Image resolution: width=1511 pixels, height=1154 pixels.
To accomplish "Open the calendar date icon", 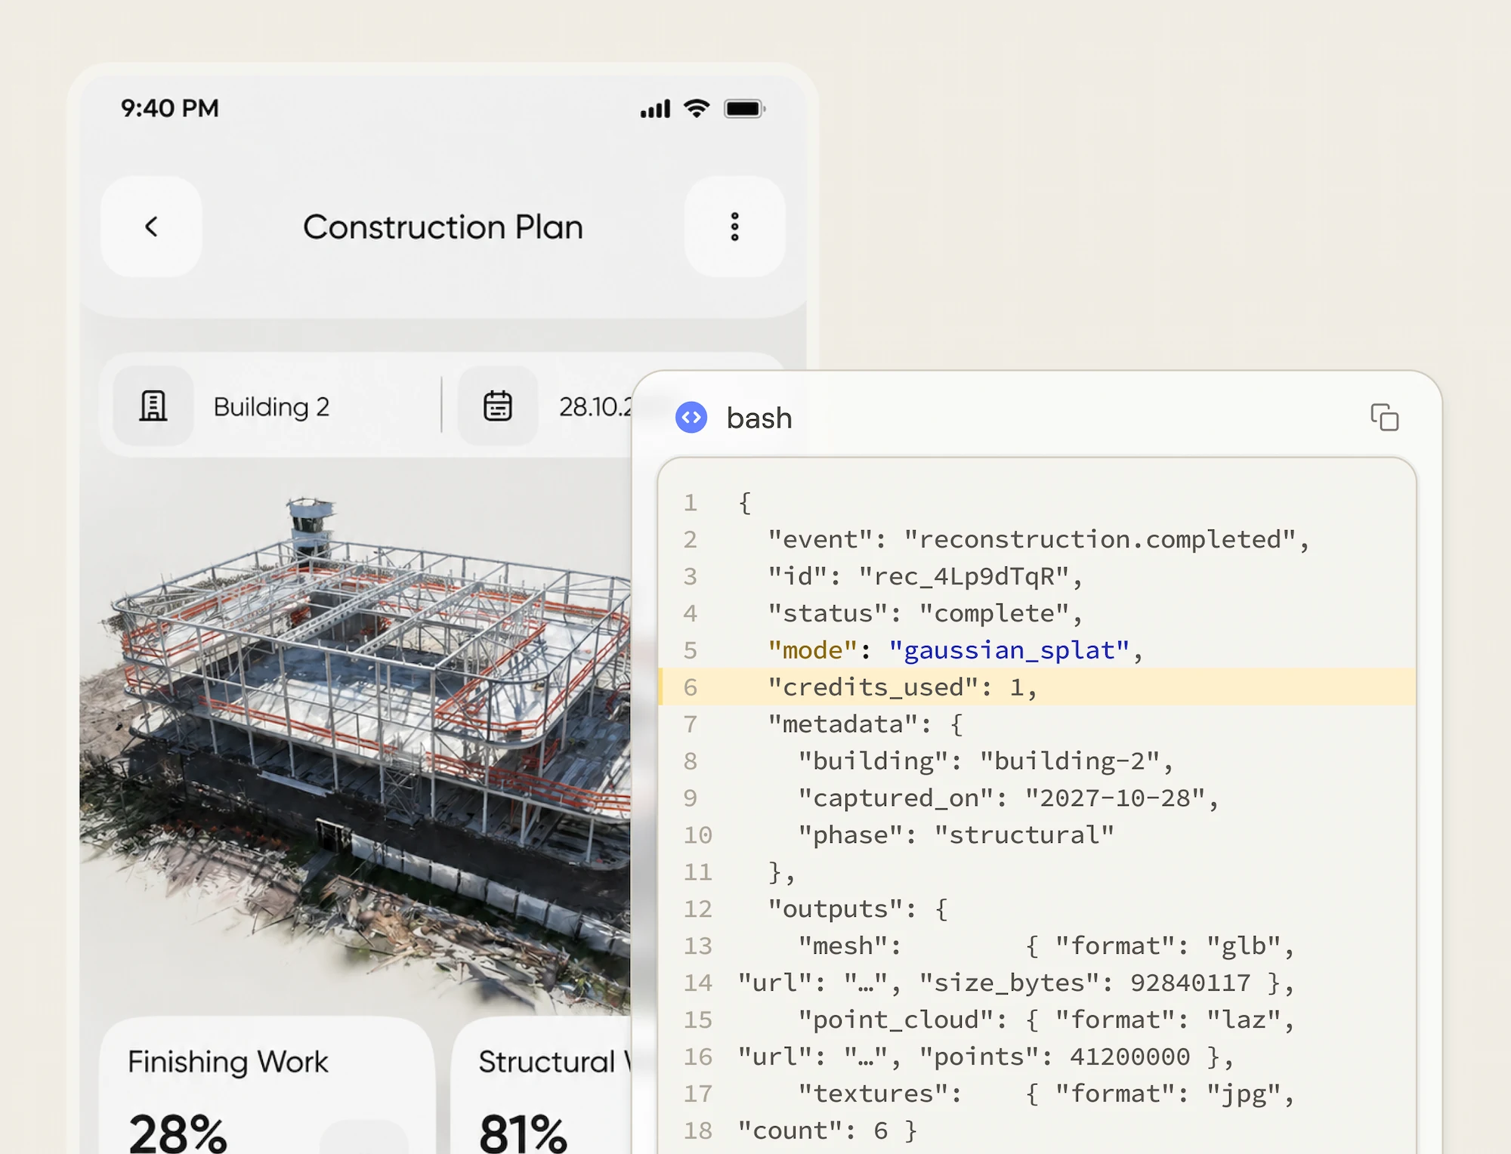I will coord(498,406).
